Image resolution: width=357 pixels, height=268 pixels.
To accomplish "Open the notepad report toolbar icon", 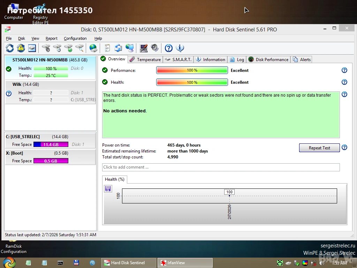I will pos(107,48).
